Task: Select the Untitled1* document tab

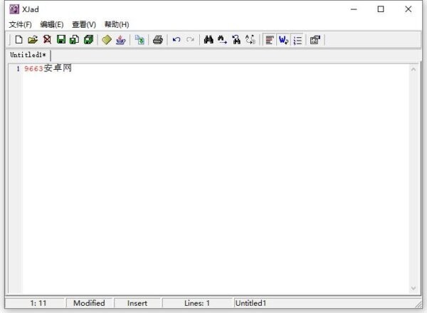Action: [28, 55]
